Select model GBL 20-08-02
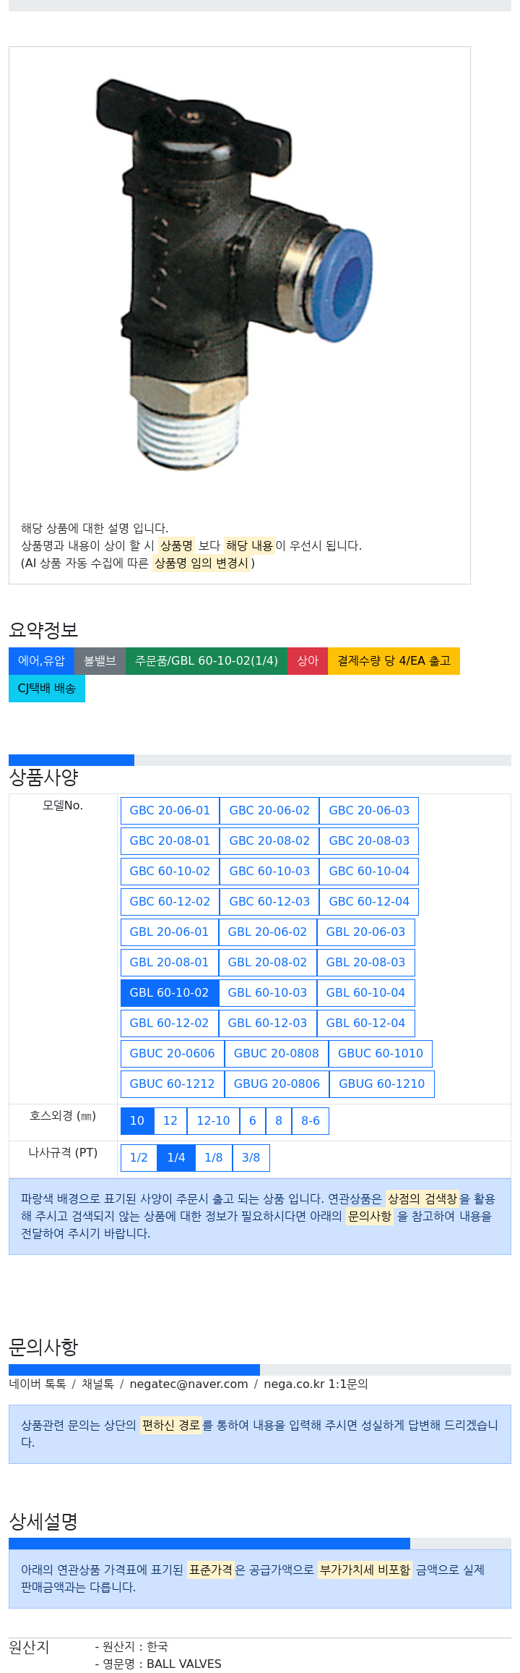The image size is (520, 1673). point(267,963)
